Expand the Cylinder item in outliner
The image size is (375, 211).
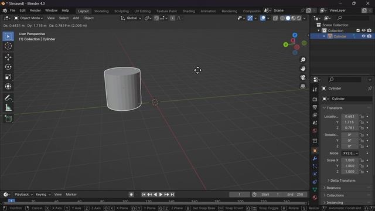(325, 36)
